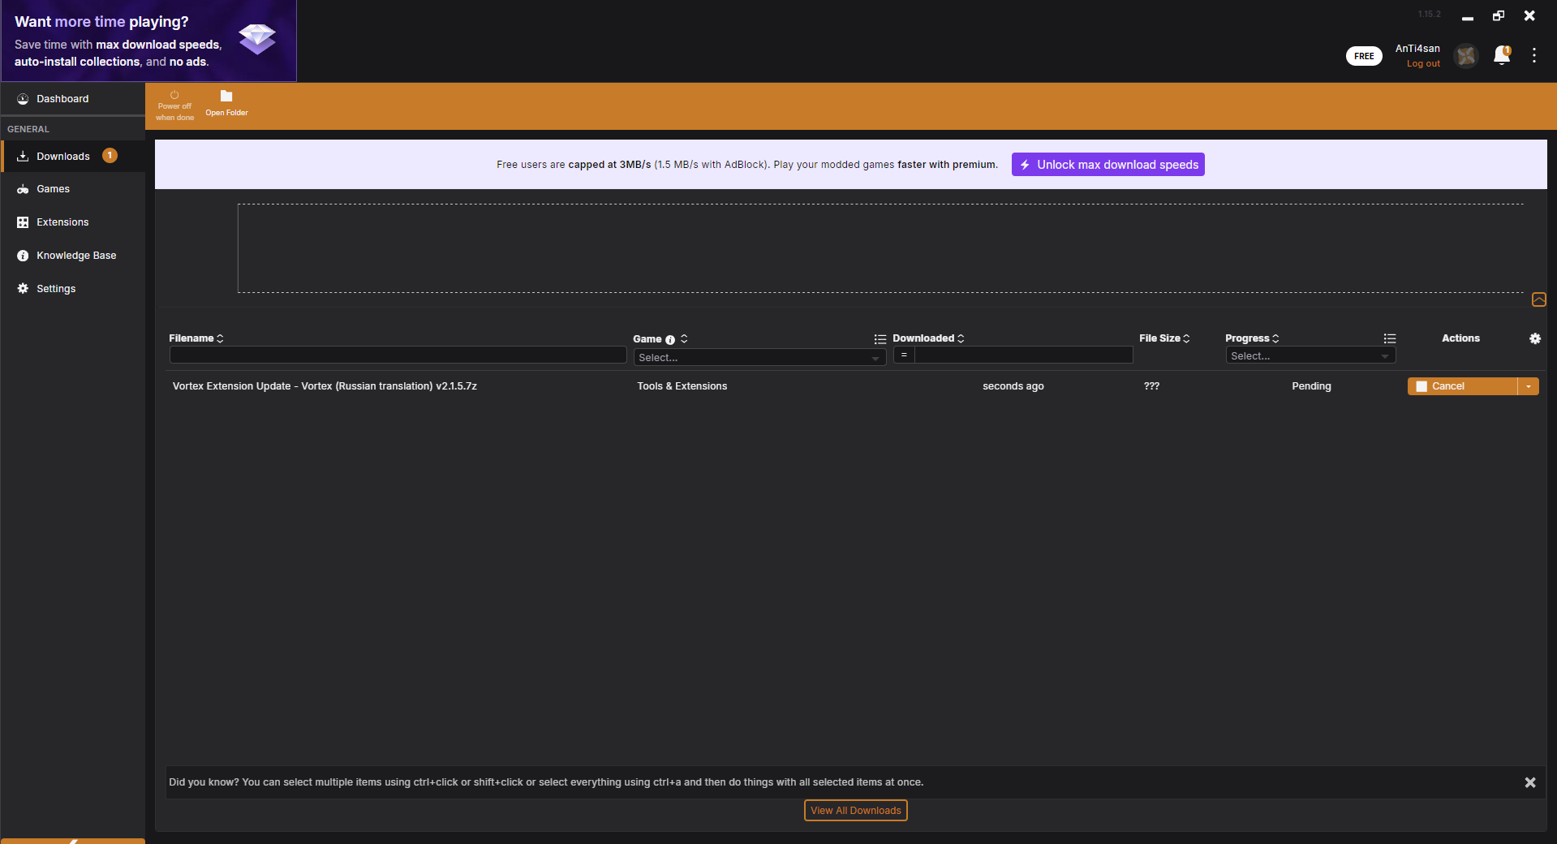
Task: Open the notifications bell
Action: (x=1500, y=55)
